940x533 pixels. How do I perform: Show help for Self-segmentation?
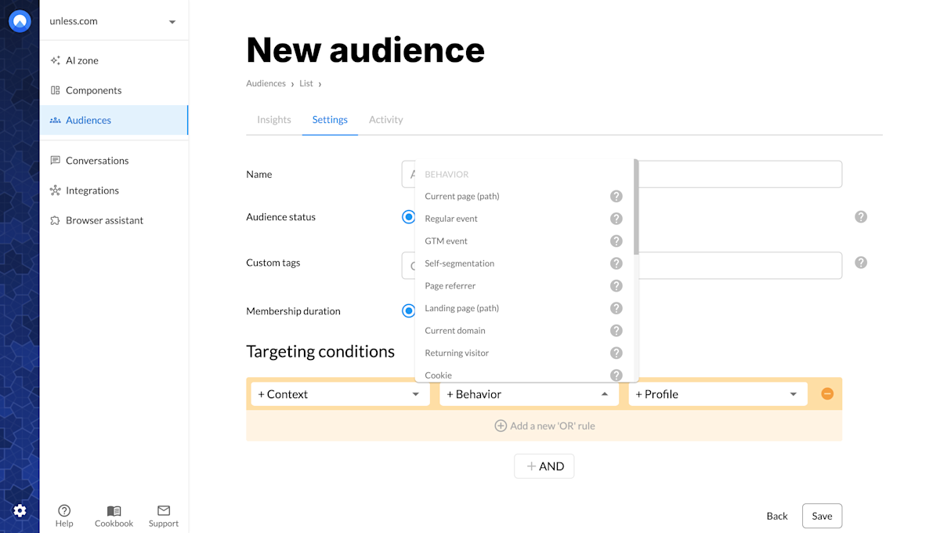(616, 263)
